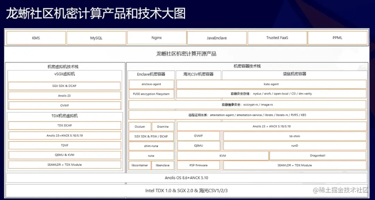Image resolution: width=375 pixels, height=200 pixels.
Task: Click the KMS product box
Action: (x=36, y=38)
